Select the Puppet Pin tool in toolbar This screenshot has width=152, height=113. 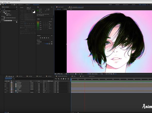(x=6, y=5)
